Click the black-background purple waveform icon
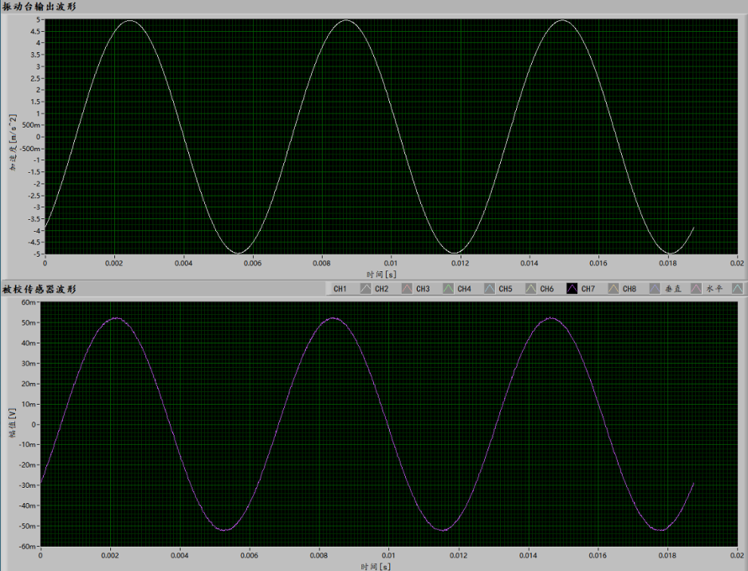This screenshot has width=748, height=571. point(572,288)
